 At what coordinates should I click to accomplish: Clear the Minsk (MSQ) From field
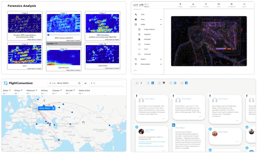(x=79, y=83)
